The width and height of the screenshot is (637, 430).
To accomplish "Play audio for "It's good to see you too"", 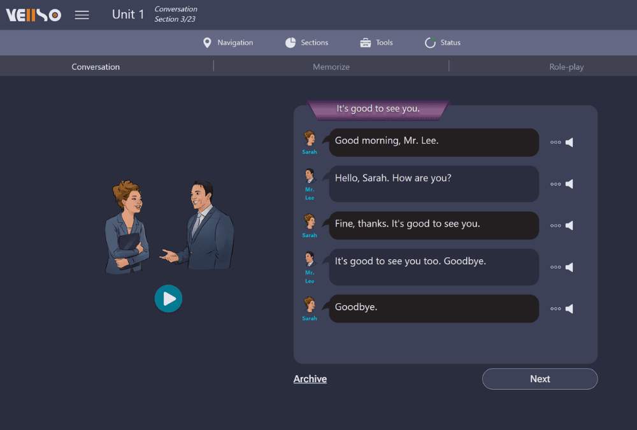I will tap(569, 267).
